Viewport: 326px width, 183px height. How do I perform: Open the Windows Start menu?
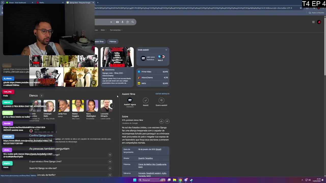[x=135, y=180]
